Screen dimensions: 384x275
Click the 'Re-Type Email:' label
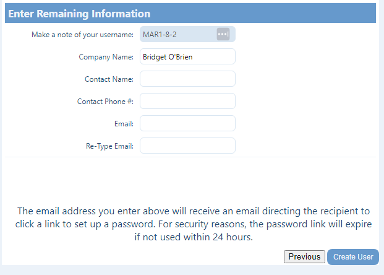tap(109, 146)
